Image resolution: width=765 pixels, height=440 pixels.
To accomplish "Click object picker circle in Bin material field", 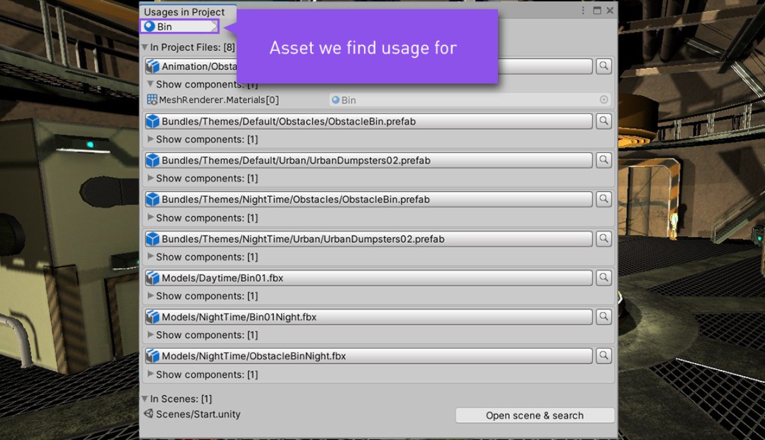I will point(604,100).
